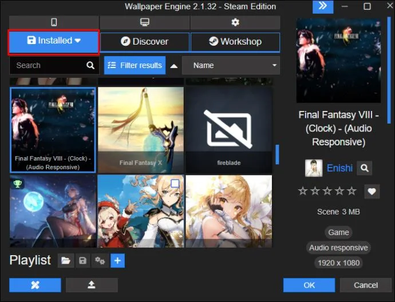Click the OK button

(x=309, y=285)
